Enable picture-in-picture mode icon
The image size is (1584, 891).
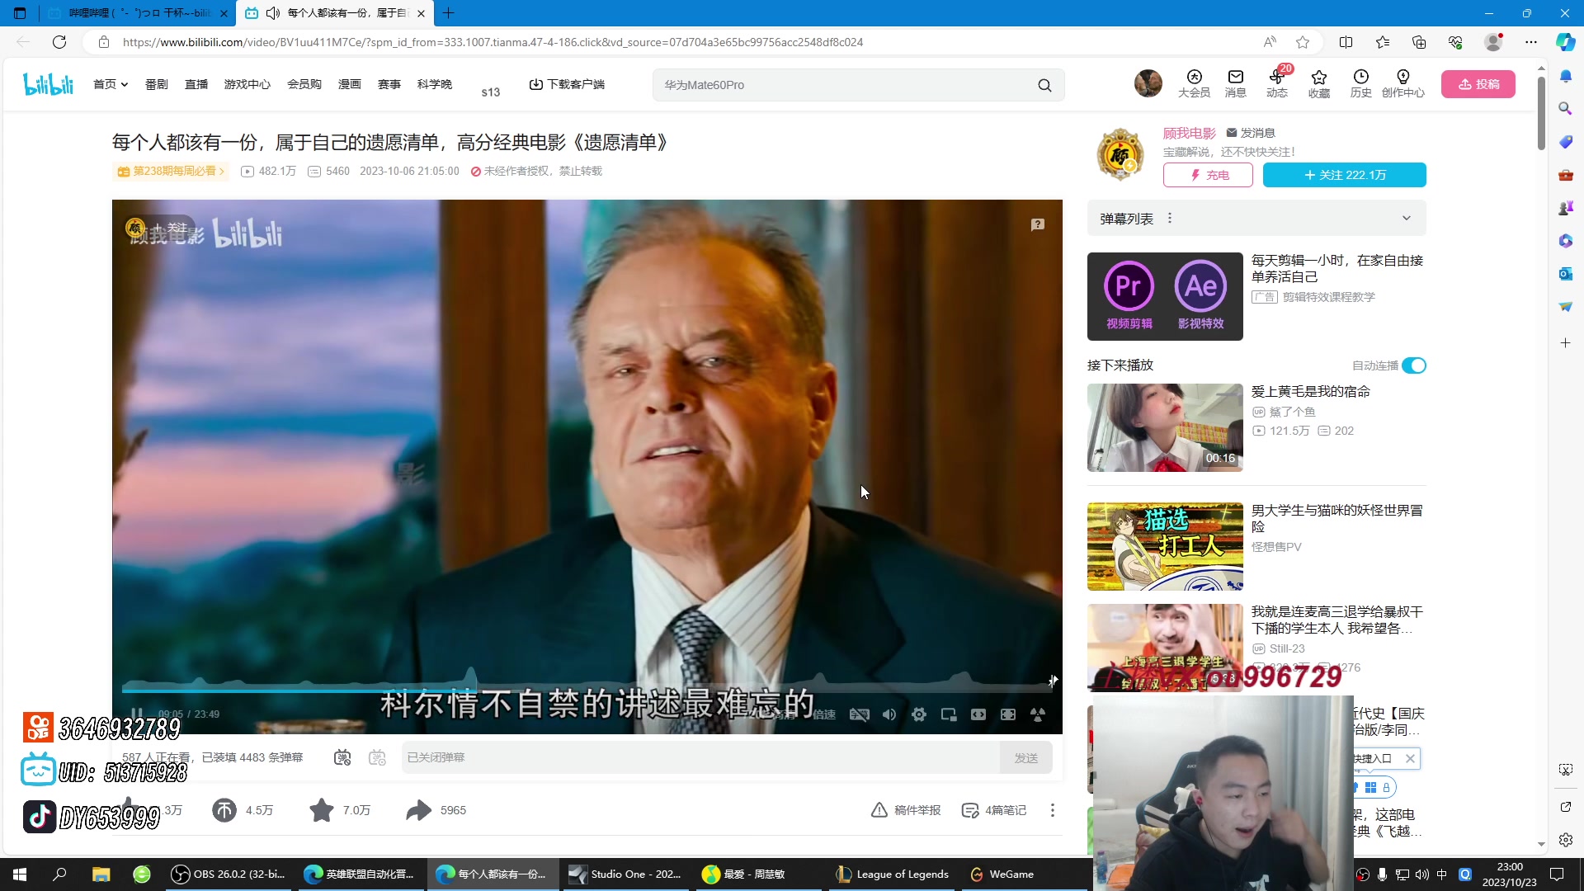click(x=949, y=714)
